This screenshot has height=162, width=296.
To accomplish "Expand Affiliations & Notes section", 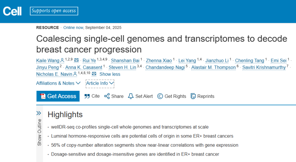I will coord(58,83).
